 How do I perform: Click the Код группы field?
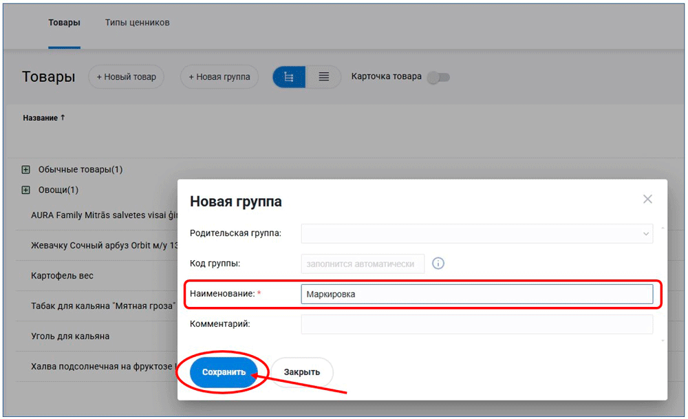[x=363, y=264]
